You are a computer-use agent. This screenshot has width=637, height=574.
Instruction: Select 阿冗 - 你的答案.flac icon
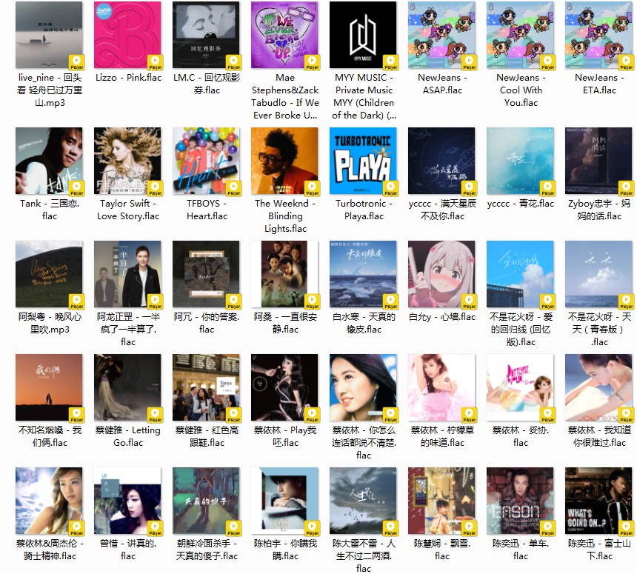(x=206, y=274)
